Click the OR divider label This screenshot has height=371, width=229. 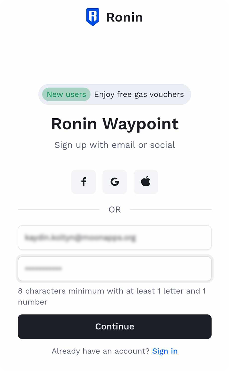pos(115,210)
